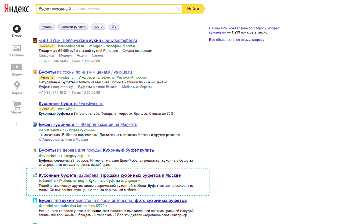Screen dimensions: 338x224
Task: Click Все объявления по этому запросу
Action: pos(237,40)
